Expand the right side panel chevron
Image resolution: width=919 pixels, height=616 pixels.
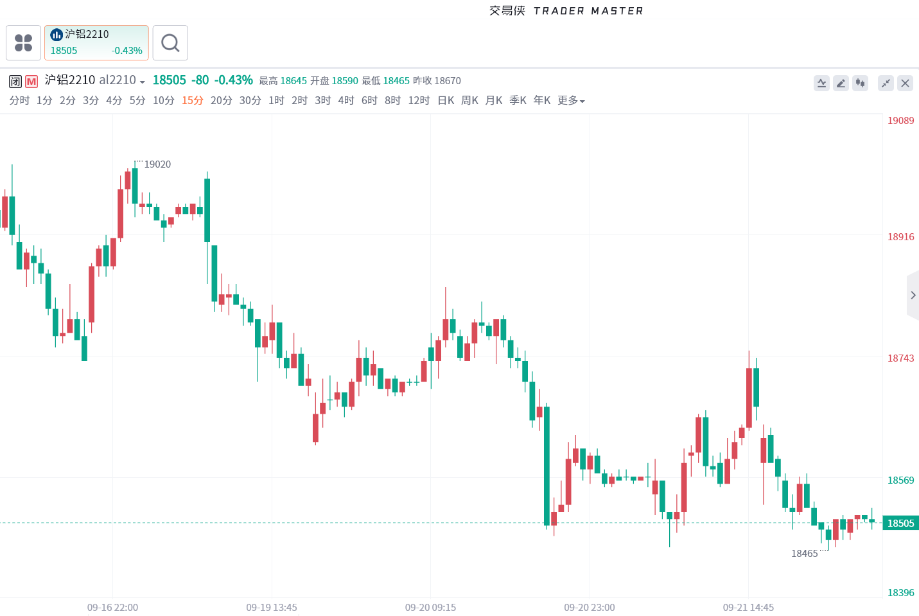pyautogui.click(x=913, y=295)
